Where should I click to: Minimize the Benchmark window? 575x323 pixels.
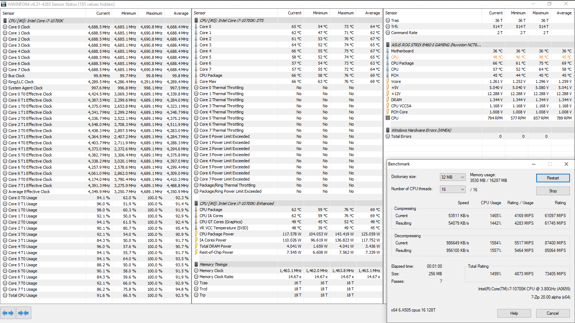[x=534, y=164]
